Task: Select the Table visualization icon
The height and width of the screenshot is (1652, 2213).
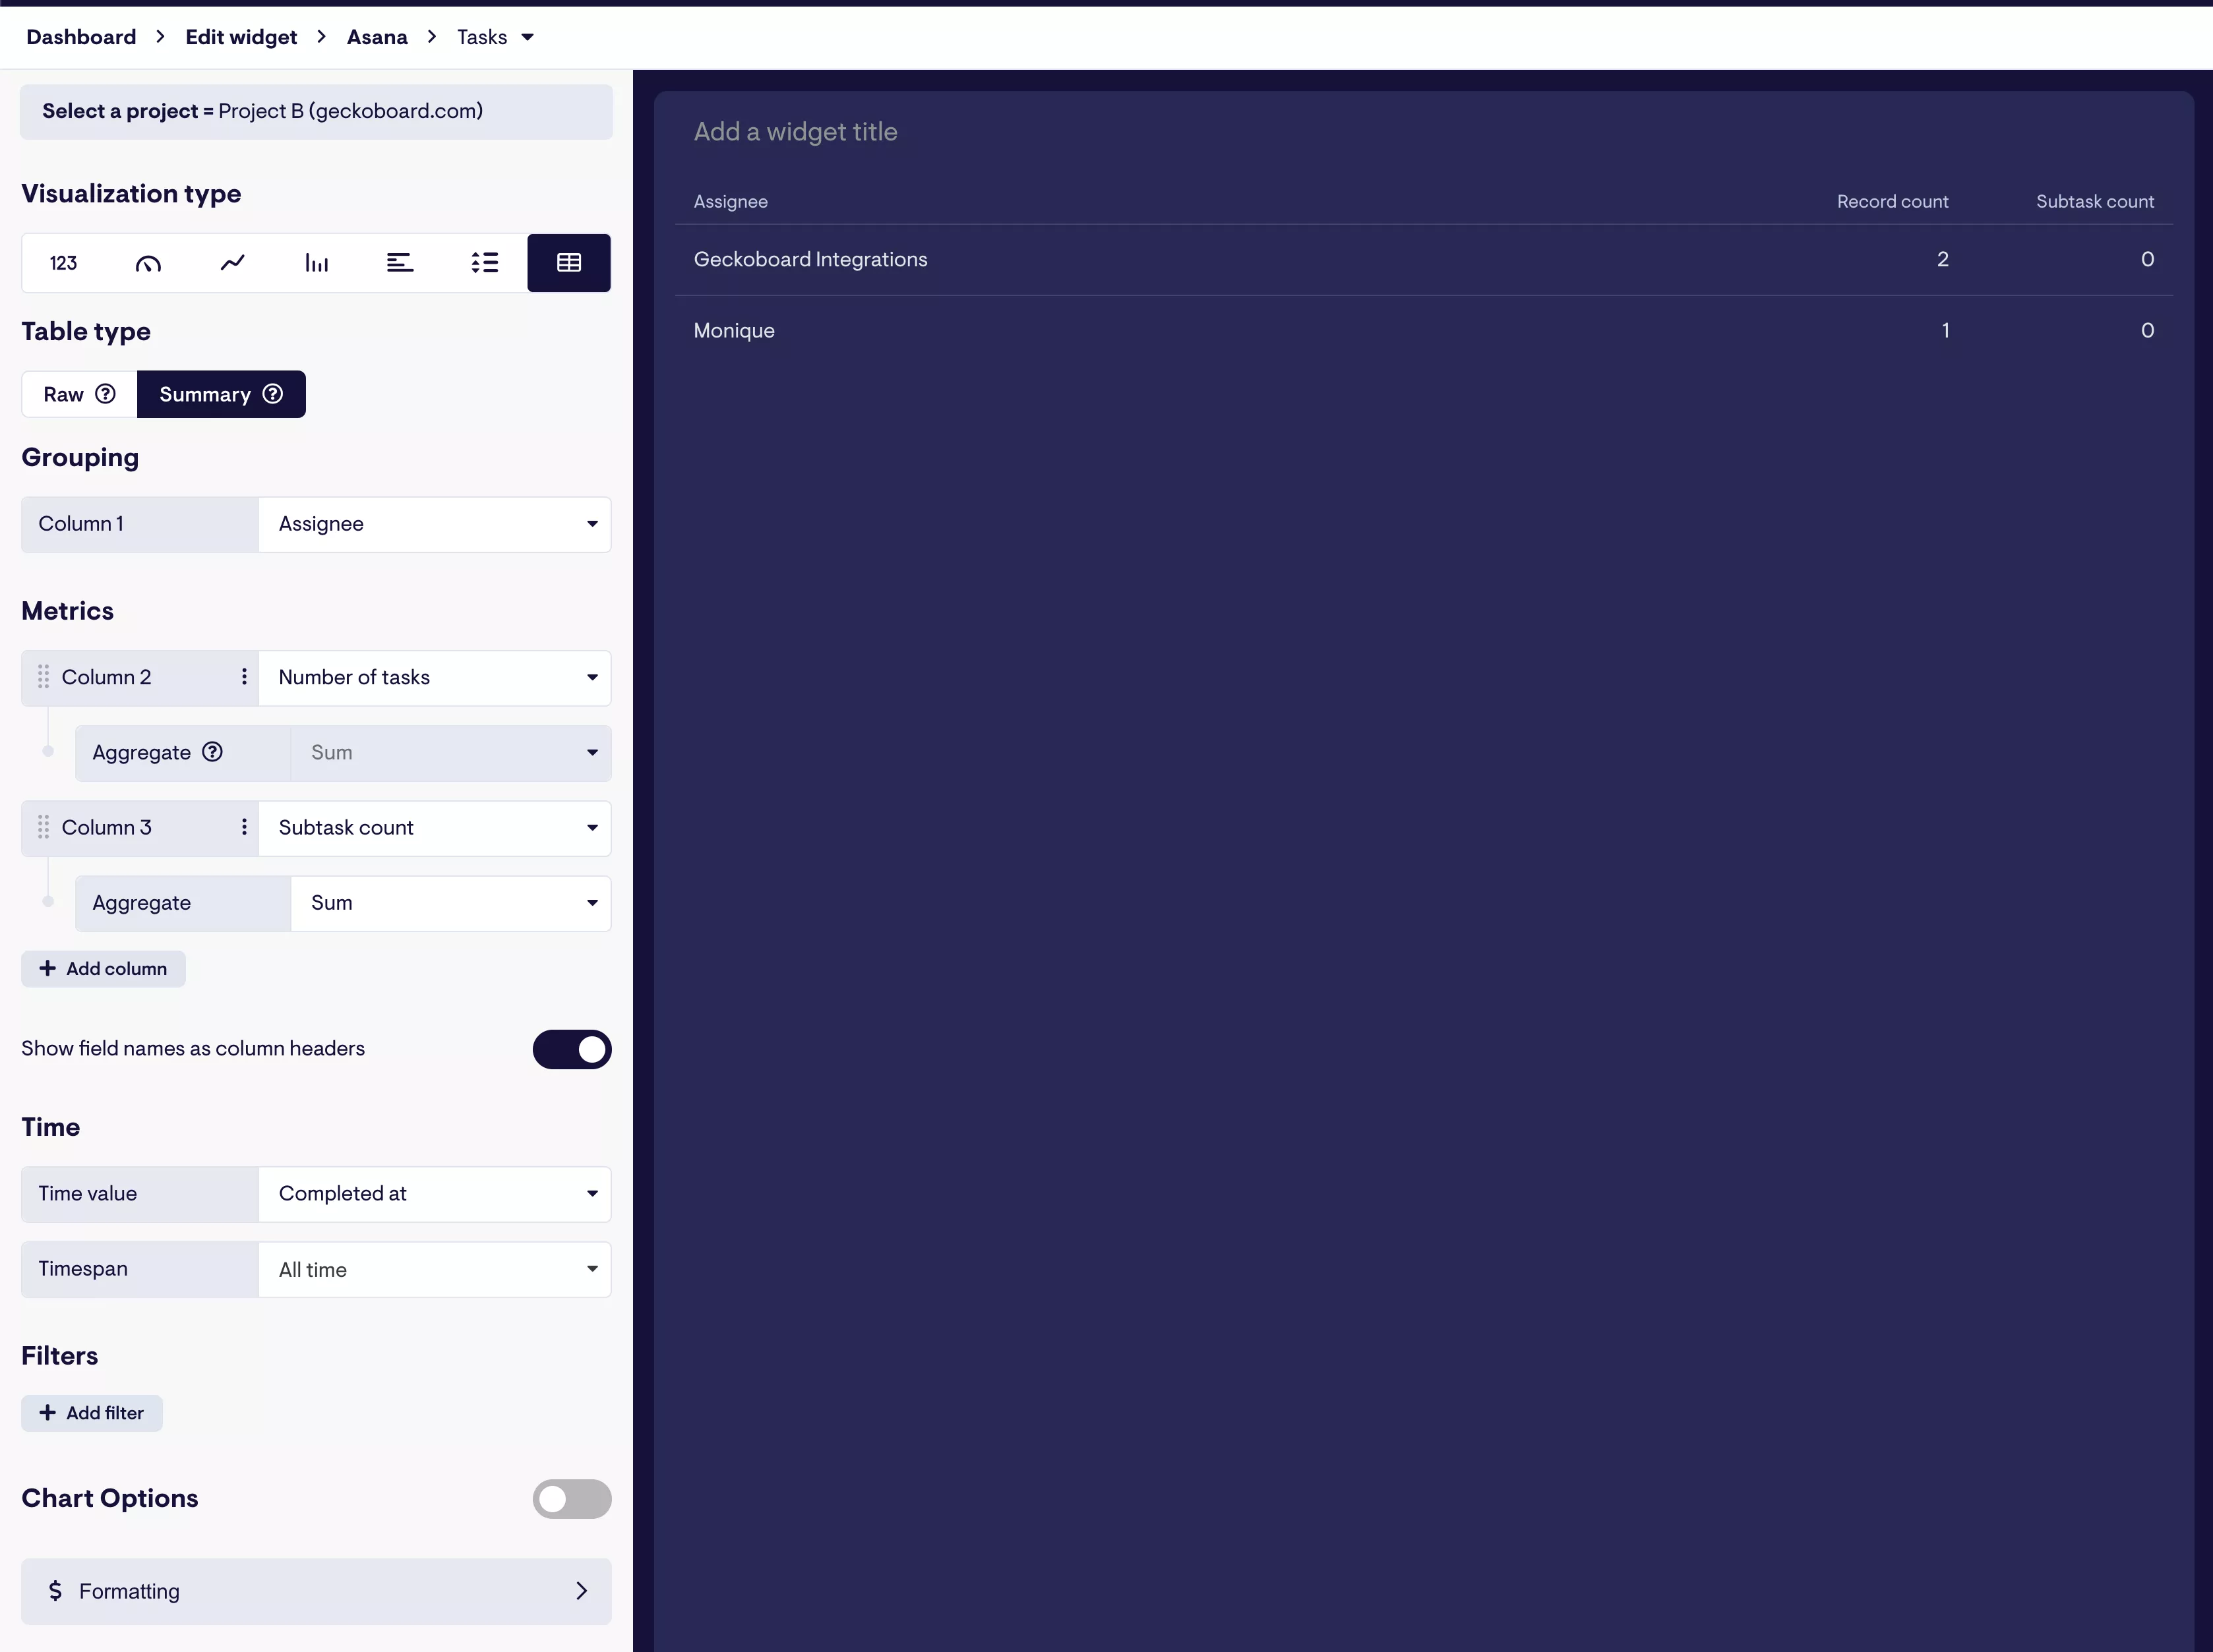Action: (x=569, y=263)
